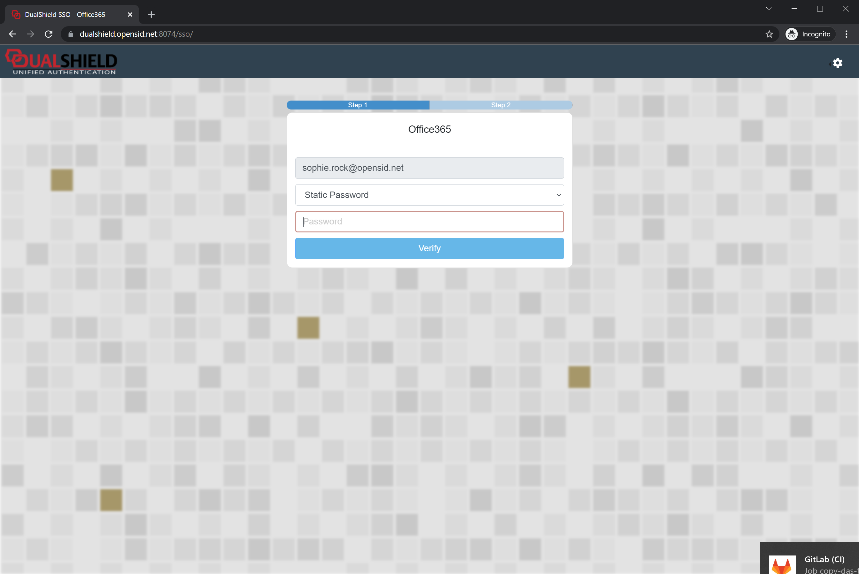
Task: Click the Step 2 progress segment
Action: click(x=500, y=105)
